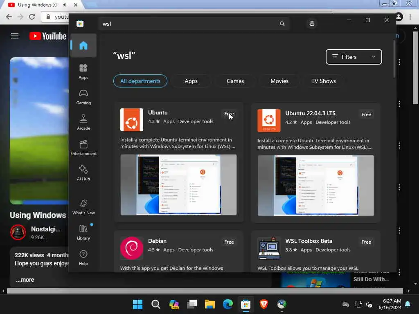This screenshot has width=419, height=314.
Task: Click the browser horizontal scrollbar
Action: pyautogui.click(x=205, y=291)
